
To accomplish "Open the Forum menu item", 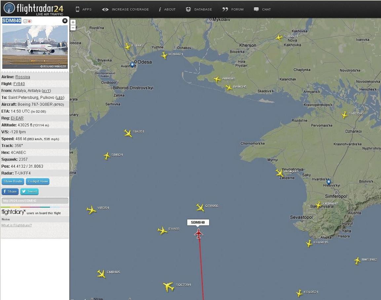I will click(233, 9).
